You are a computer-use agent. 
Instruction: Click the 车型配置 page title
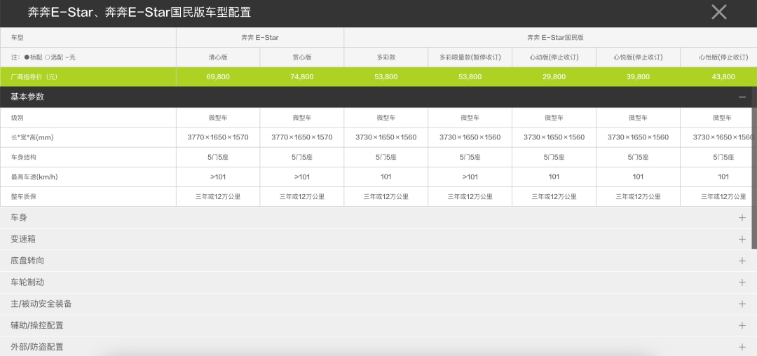139,13
